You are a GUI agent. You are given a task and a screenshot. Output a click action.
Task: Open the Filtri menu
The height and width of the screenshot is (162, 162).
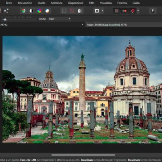click(x=92, y=3)
